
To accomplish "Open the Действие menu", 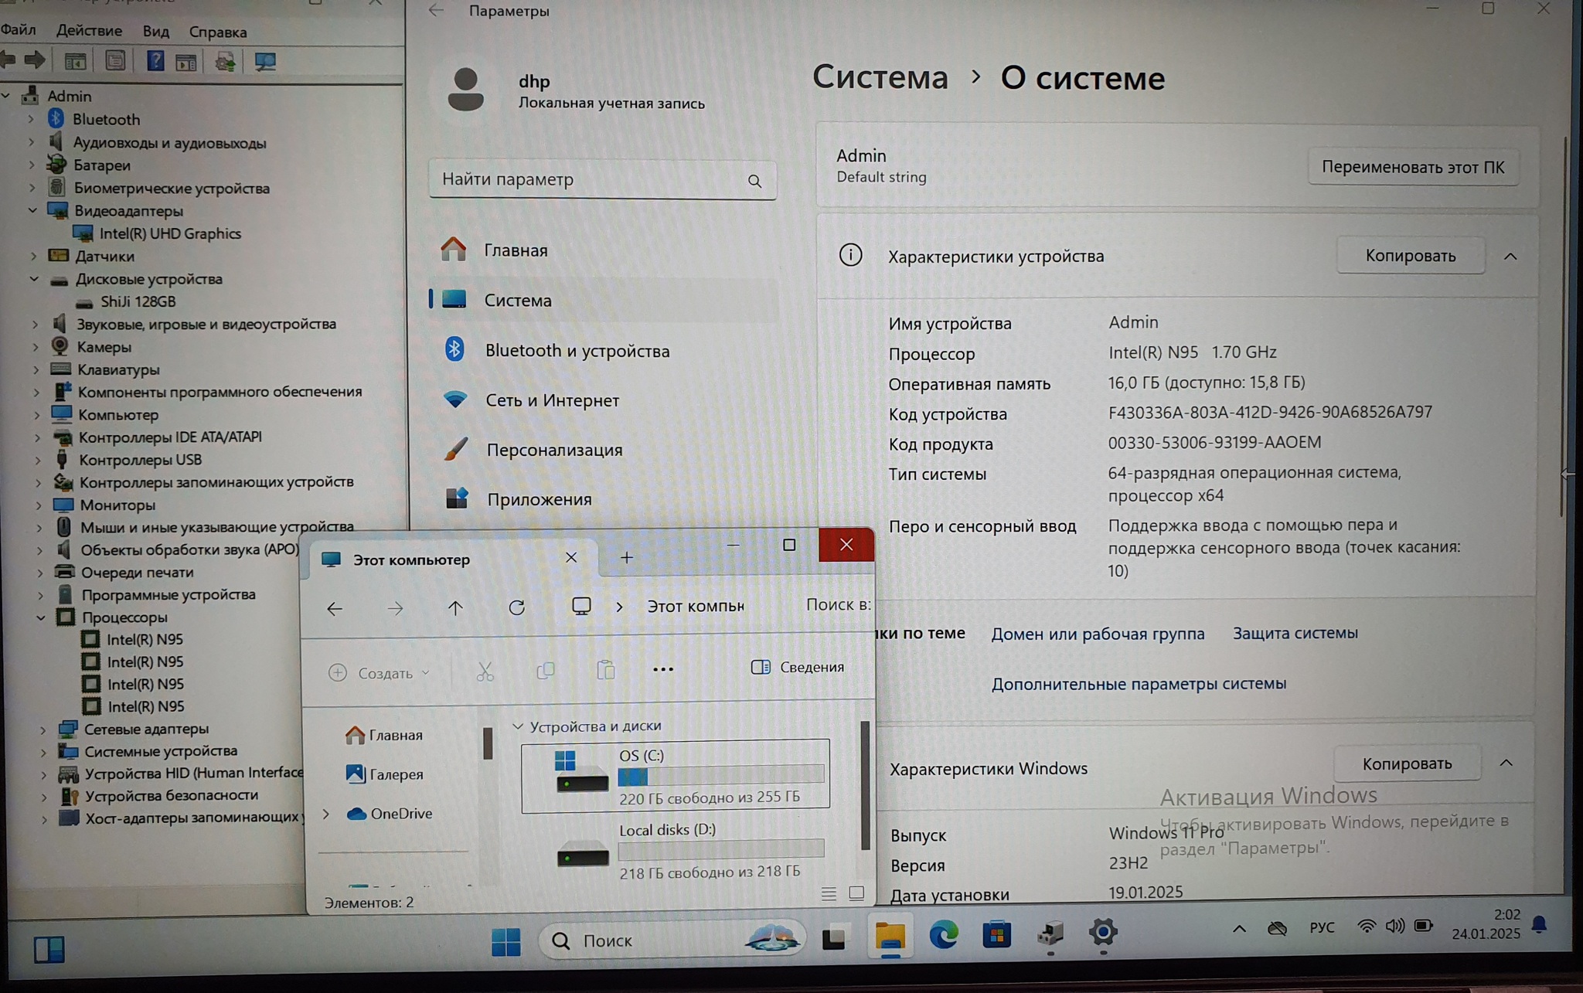I will click(89, 31).
